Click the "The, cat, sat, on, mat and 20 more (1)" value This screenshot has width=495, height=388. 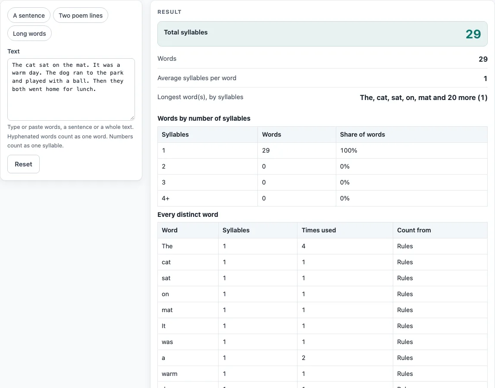(424, 97)
